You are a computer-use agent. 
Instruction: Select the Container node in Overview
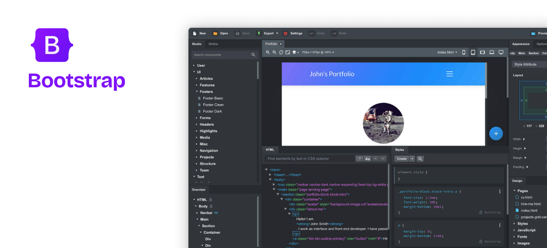[212, 232]
